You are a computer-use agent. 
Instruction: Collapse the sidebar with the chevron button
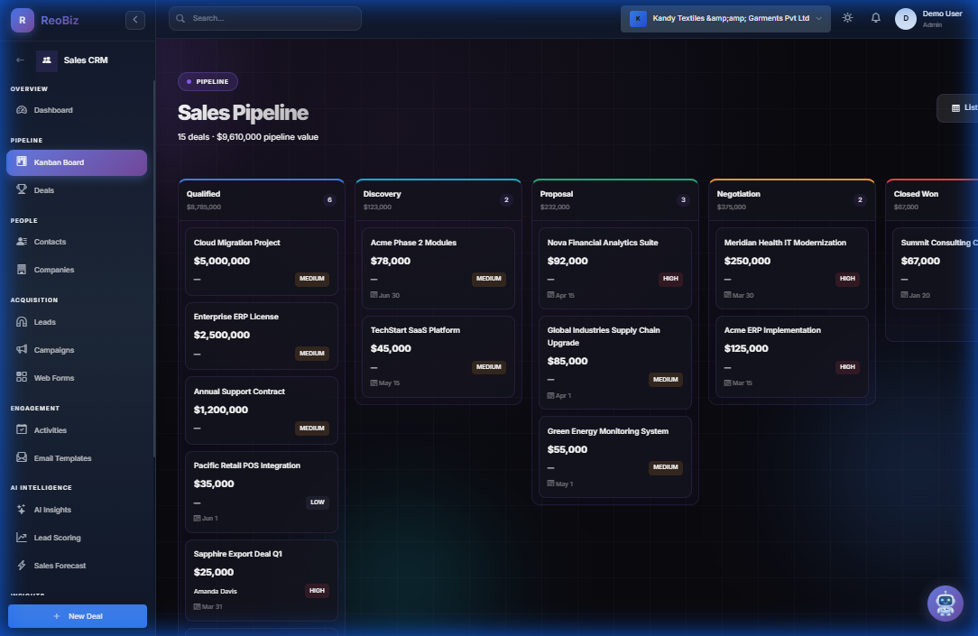point(135,19)
